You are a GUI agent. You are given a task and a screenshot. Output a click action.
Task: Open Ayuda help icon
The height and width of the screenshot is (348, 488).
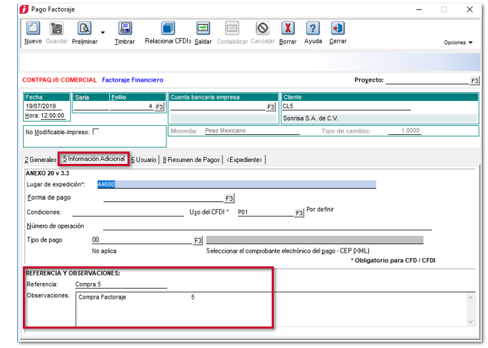coord(313,28)
